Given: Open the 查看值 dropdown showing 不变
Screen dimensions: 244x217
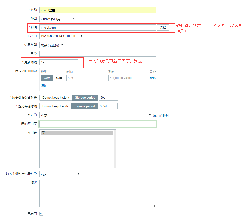Looking at the screenshot, I should [96, 115].
